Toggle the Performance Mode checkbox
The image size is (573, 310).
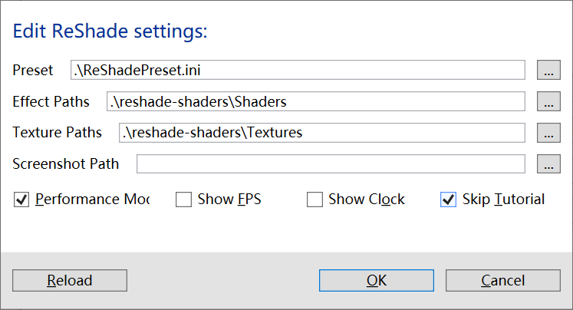tap(21, 200)
